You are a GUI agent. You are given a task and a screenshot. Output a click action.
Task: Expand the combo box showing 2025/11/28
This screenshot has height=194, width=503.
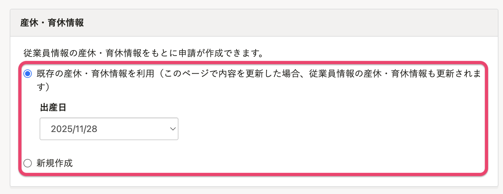[109, 129]
